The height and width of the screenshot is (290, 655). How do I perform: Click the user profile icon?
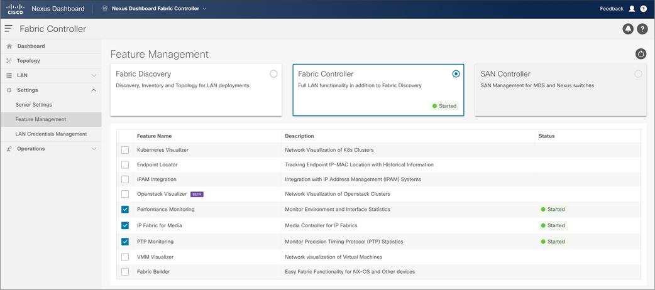(x=632, y=9)
